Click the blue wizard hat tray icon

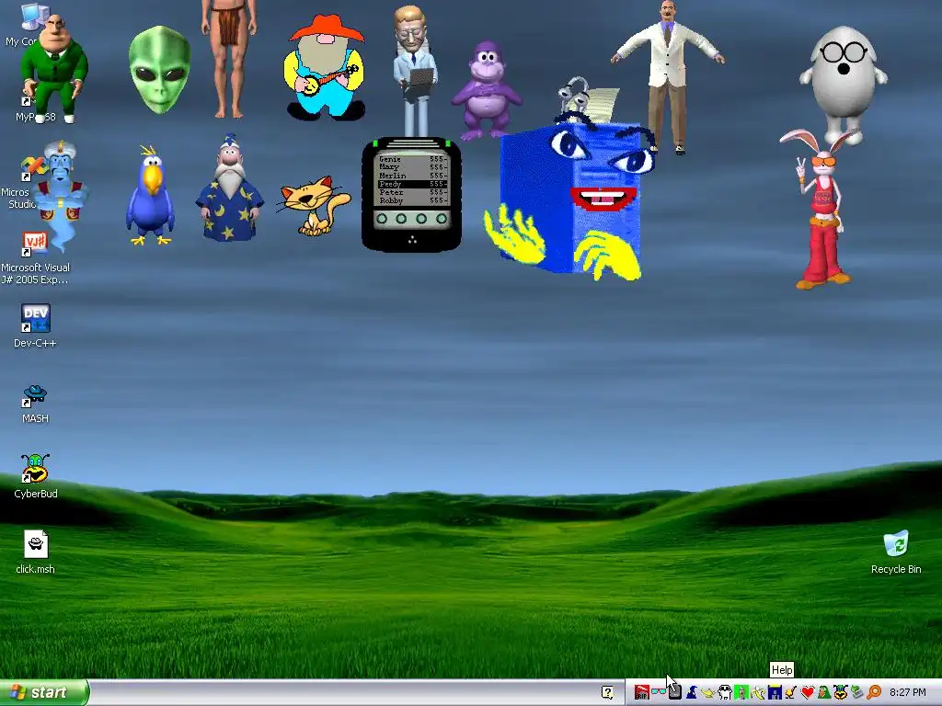692,692
